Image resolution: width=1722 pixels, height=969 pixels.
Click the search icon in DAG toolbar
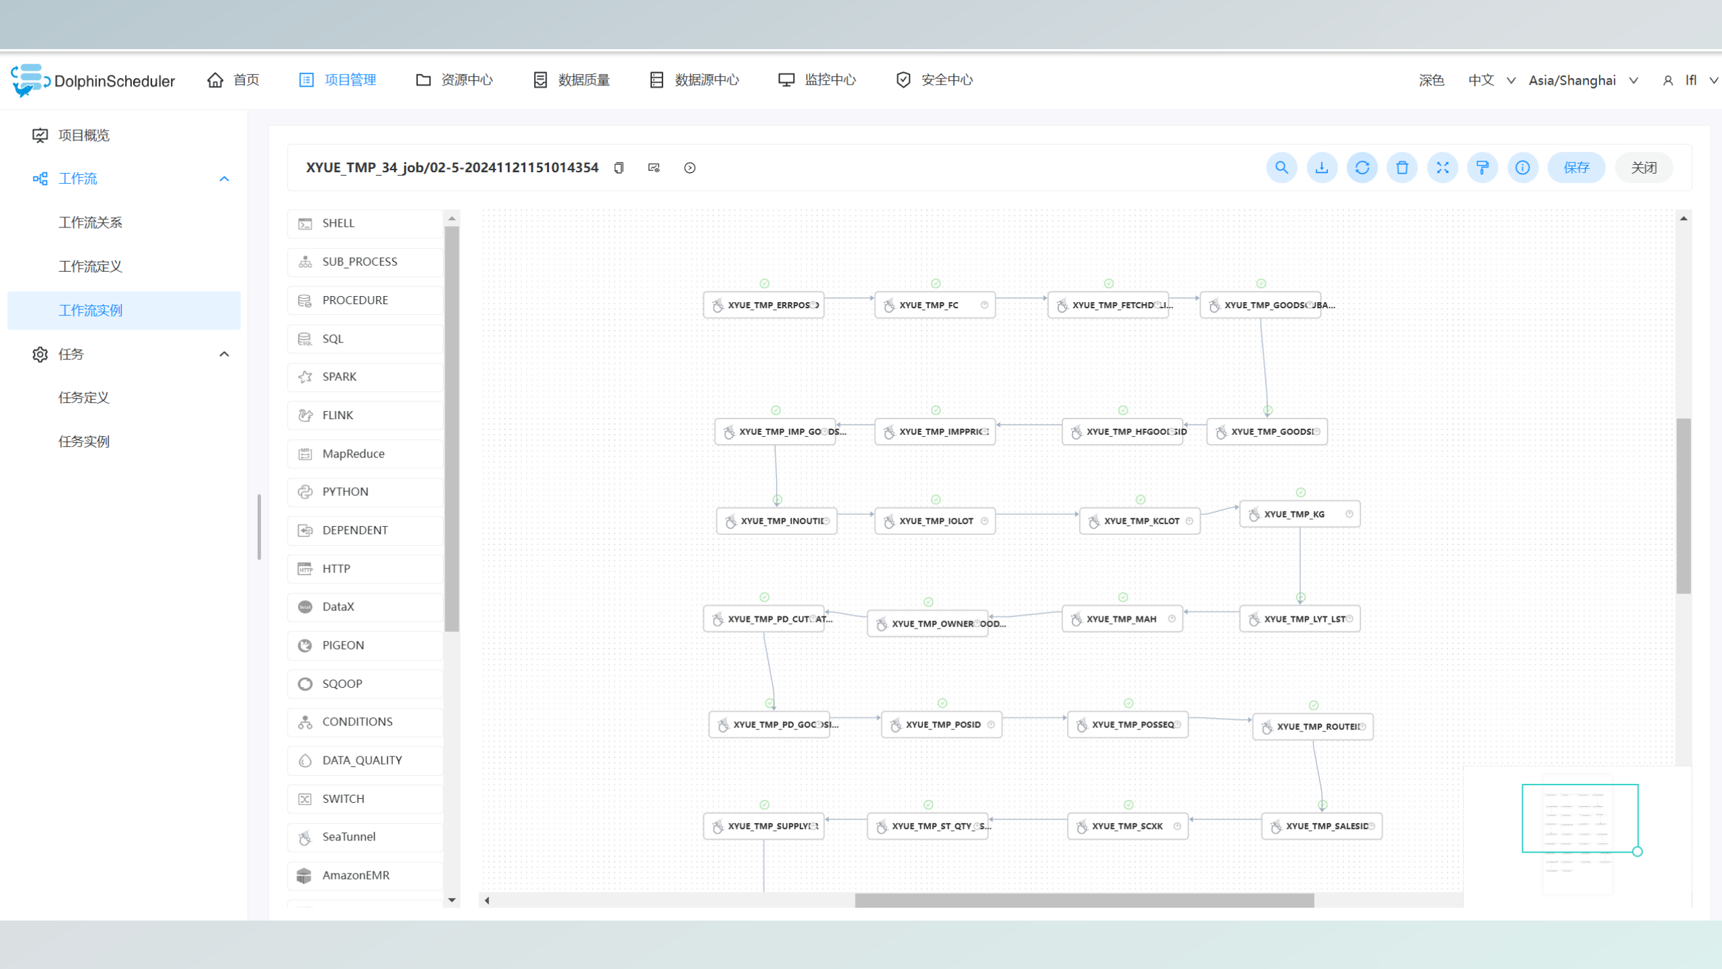point(1281,168)
